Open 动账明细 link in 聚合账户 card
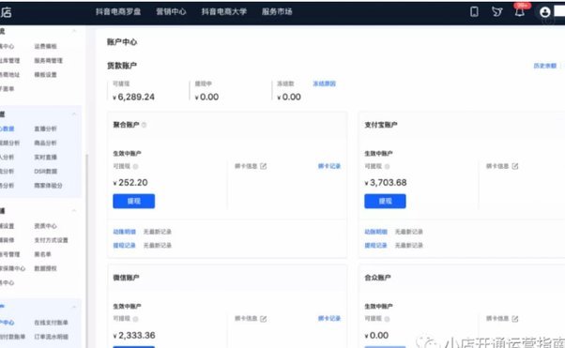The height and width of the screenshot is (348, 565). [x=124, y=232]
